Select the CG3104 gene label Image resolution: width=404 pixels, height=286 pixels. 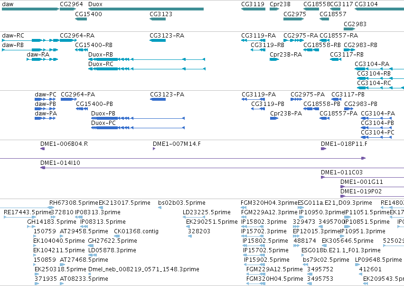[x=366, y=4]
